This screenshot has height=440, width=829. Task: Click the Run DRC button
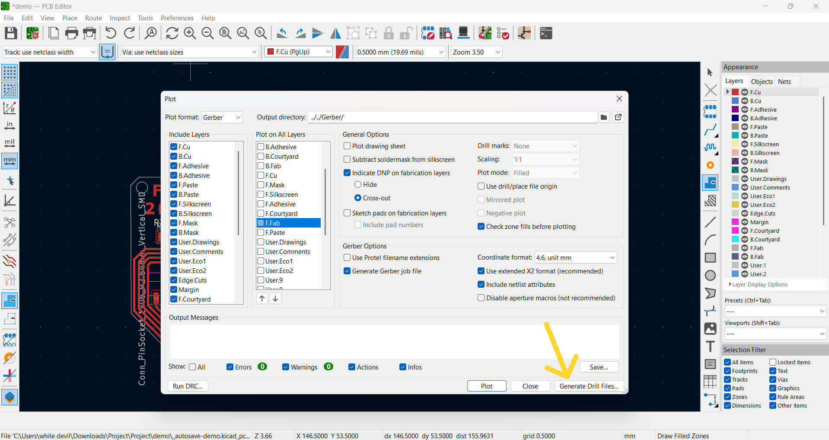(x=188, y=386)
